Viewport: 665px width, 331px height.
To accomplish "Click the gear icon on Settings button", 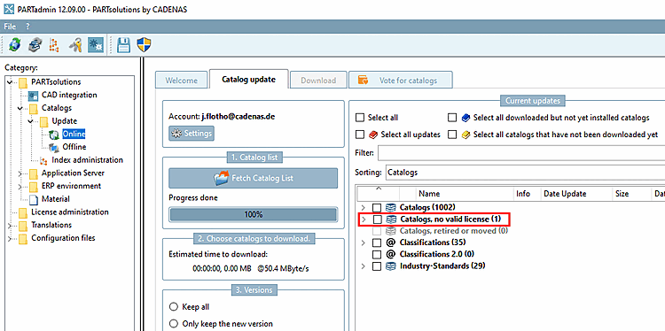I will [176, 134].
